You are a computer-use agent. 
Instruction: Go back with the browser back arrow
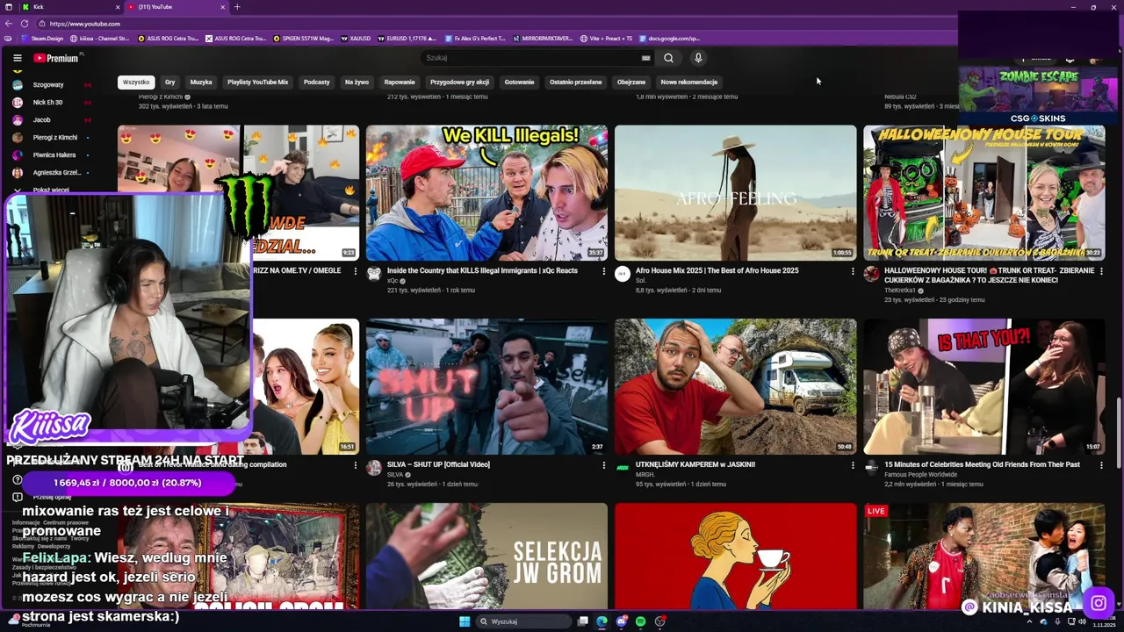pos(8,24)
